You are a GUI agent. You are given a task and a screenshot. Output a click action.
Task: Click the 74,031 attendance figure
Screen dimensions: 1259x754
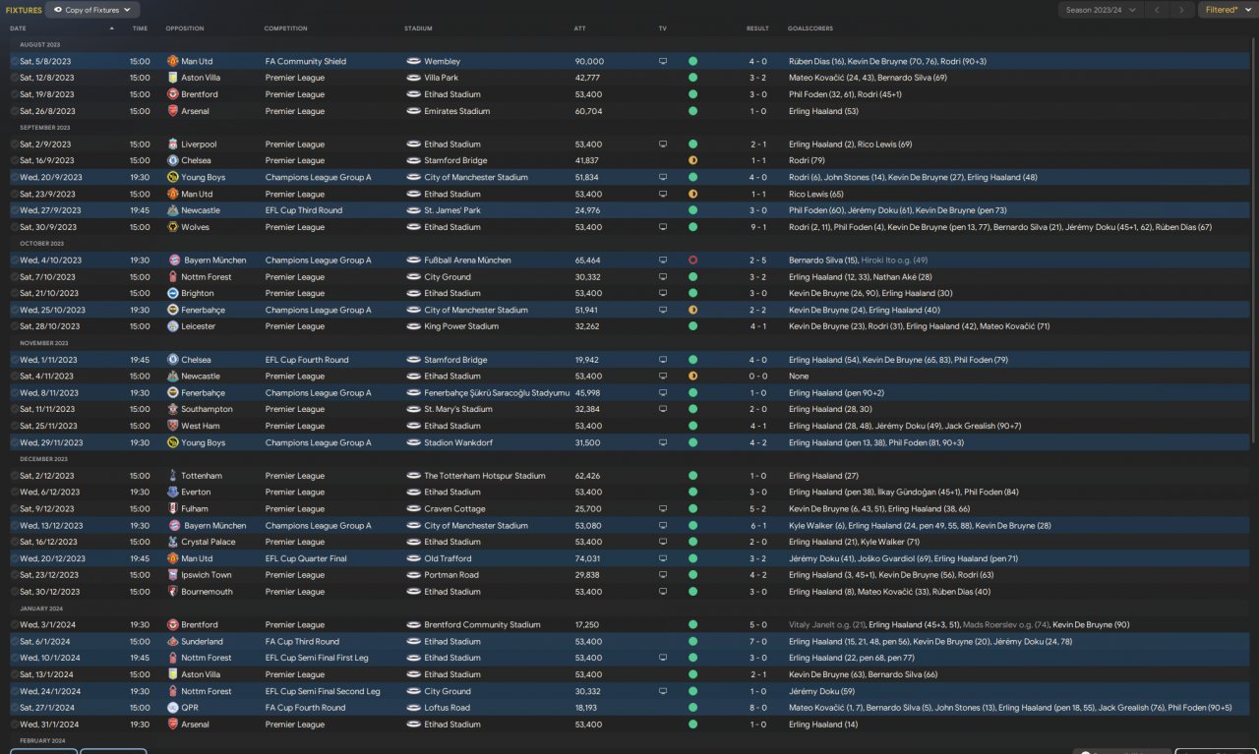coord(588,558)
